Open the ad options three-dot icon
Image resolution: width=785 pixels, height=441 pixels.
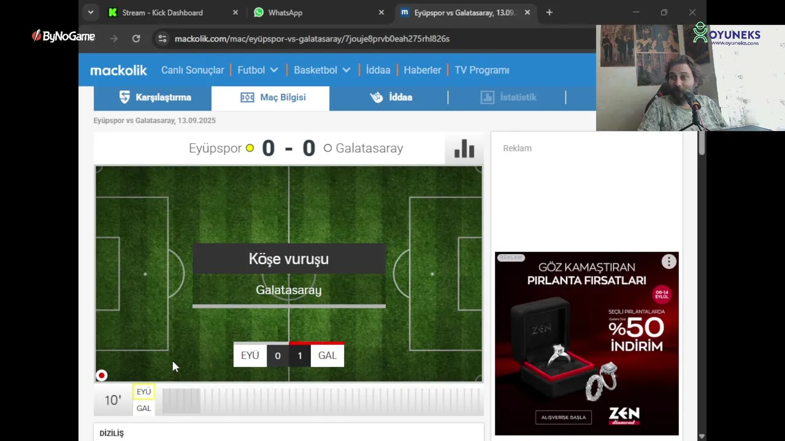[x=668, y=262]
